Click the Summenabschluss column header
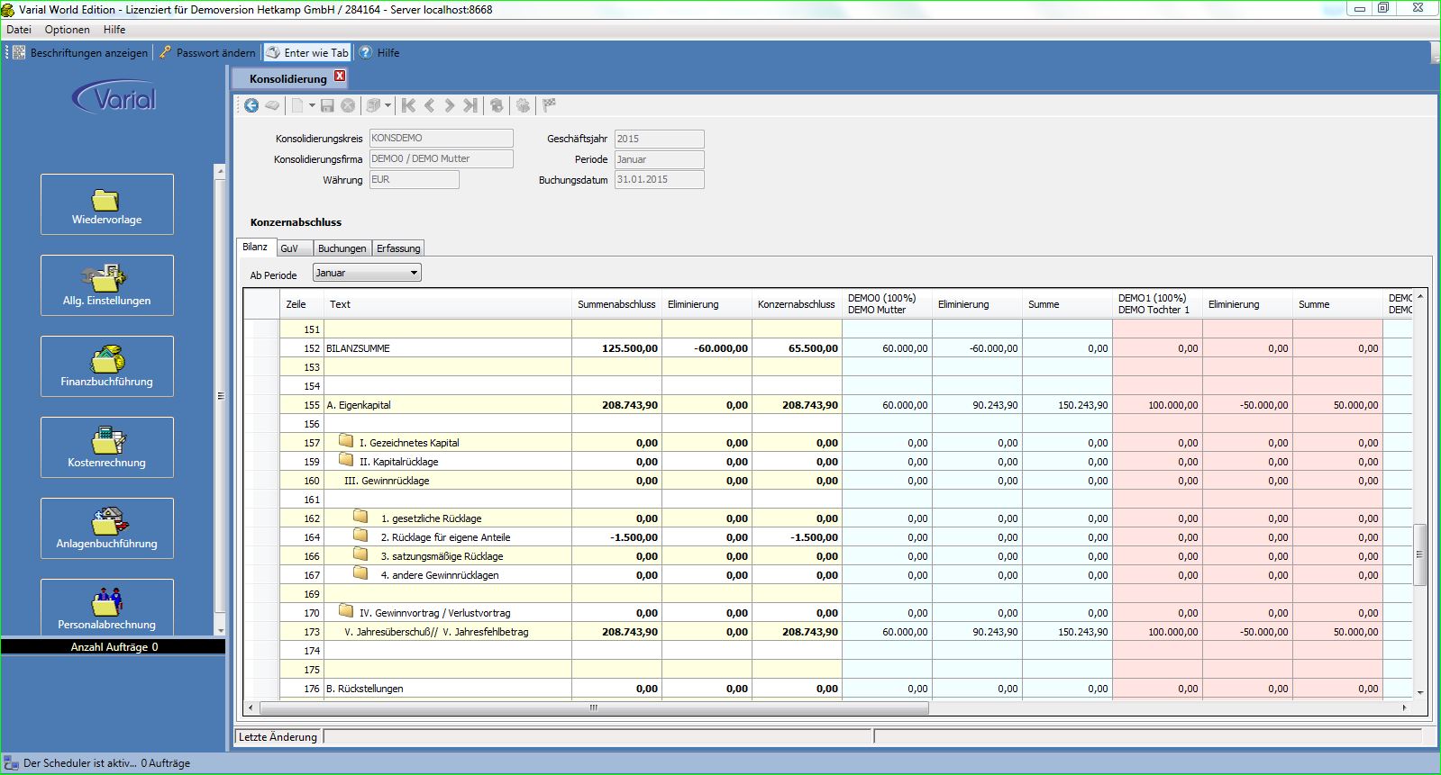Viewport: 1441px width, 775px height. (616, 304)
